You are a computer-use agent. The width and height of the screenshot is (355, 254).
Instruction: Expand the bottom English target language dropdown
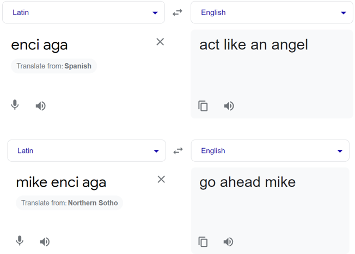(270, 150)
